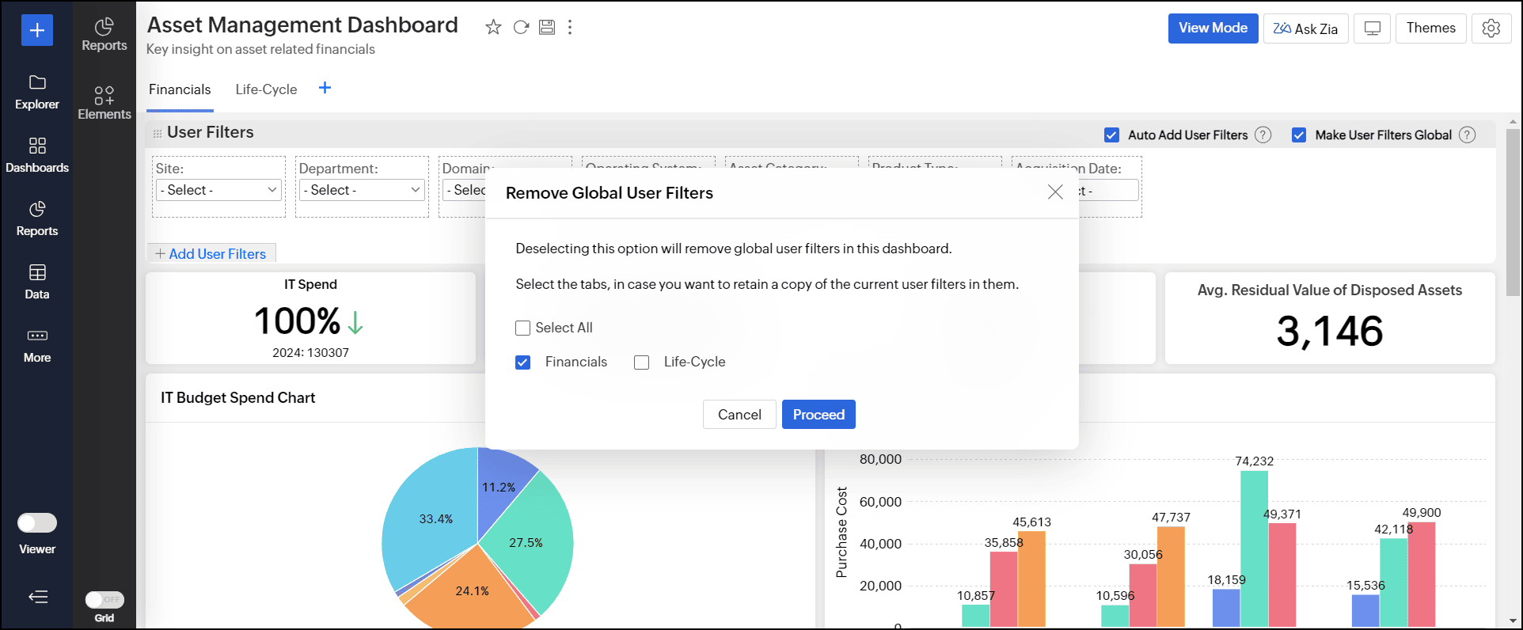Star the dashboard as favorite
Image resolution: width=1523 pixels, height=630 pixels.
click(493, 28)
